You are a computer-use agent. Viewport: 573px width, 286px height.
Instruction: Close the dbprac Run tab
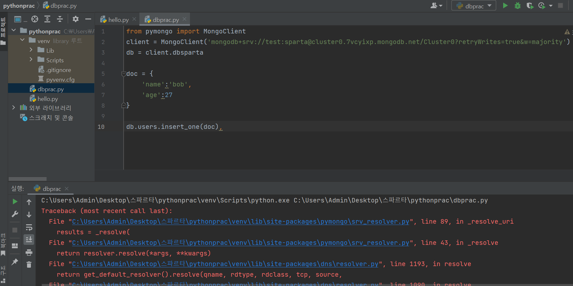pos(67,189)
